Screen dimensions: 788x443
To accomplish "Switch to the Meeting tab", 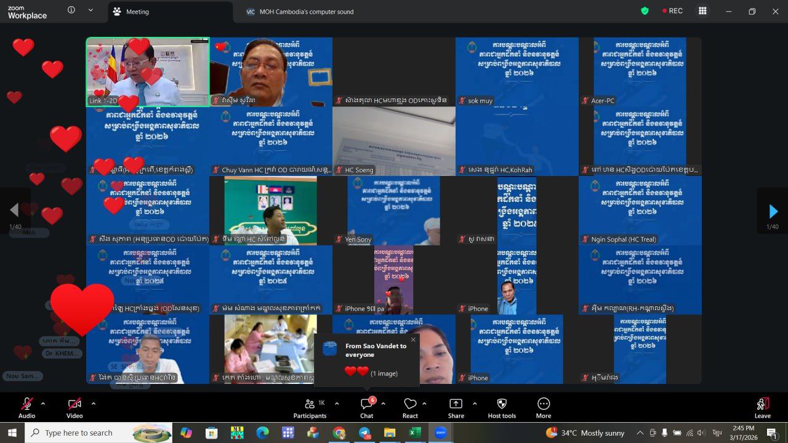I will pyautogui.click(x=137, y=12).
